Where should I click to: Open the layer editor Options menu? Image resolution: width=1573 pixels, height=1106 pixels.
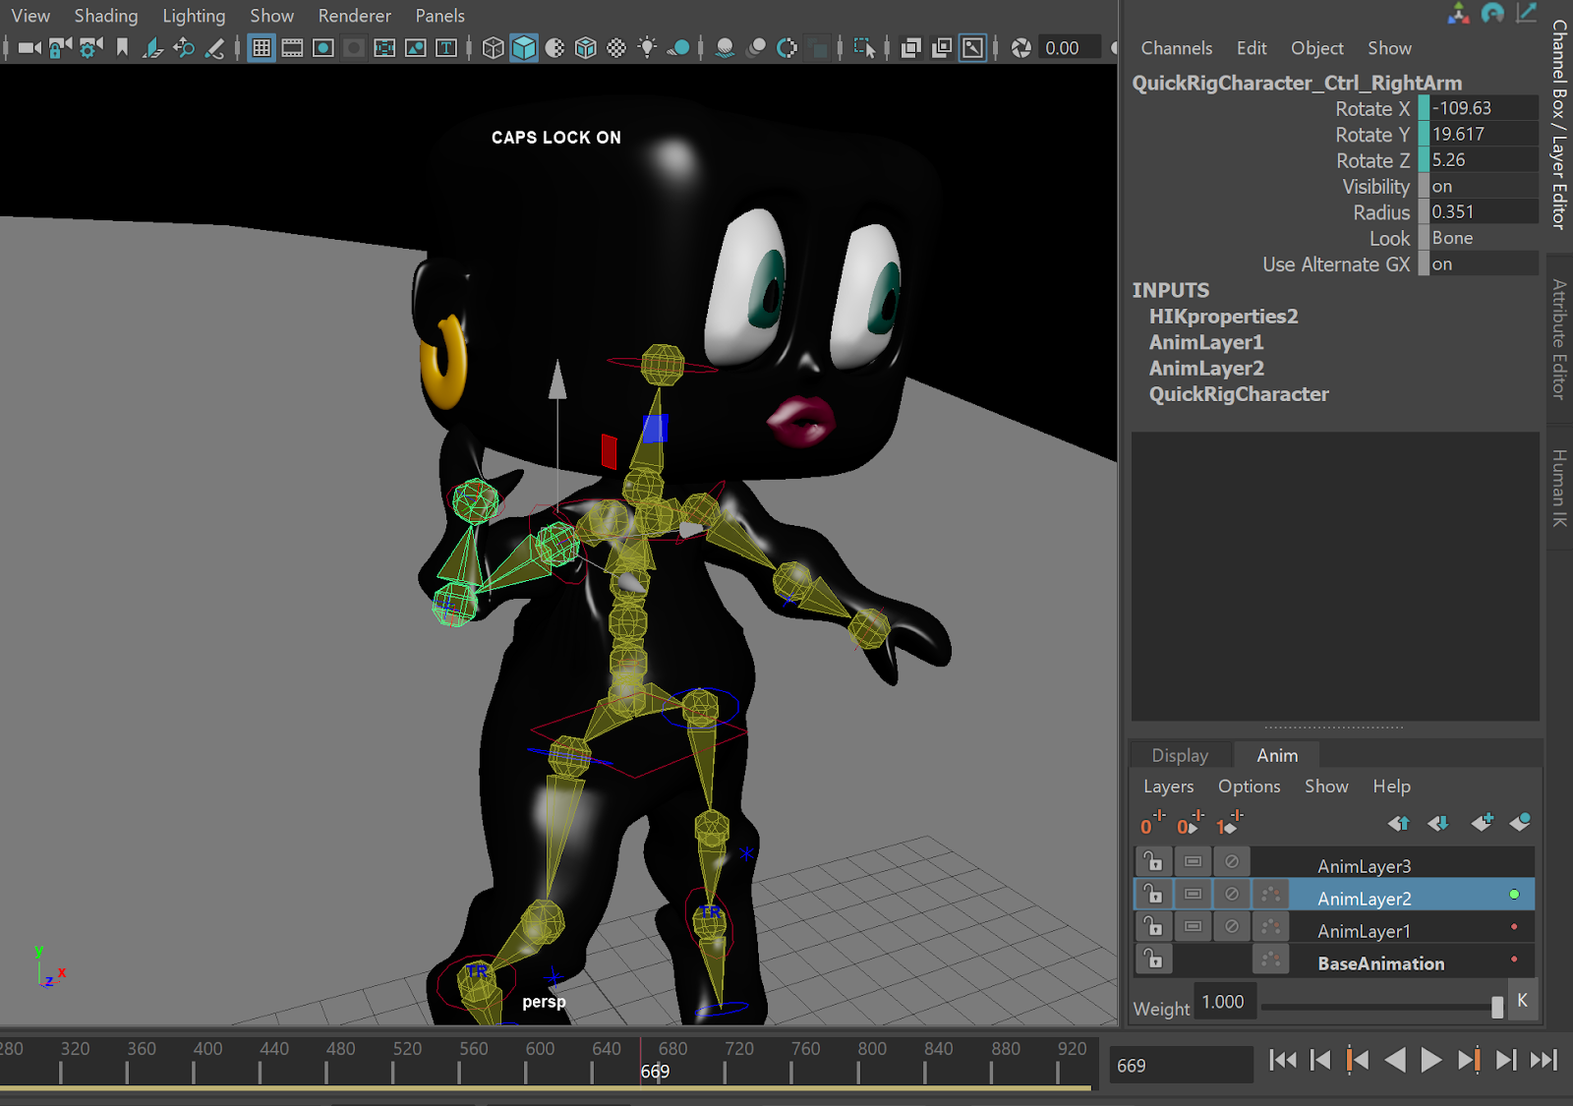tap(1249, 786)
